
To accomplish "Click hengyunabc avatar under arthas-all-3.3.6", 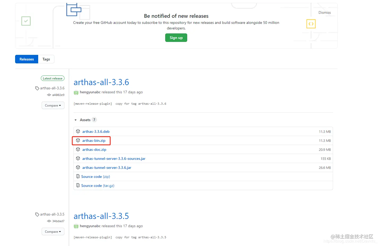I will tap(76, 92).
